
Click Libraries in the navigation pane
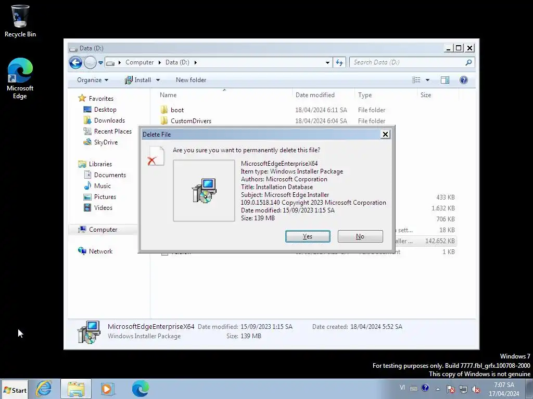100,164
